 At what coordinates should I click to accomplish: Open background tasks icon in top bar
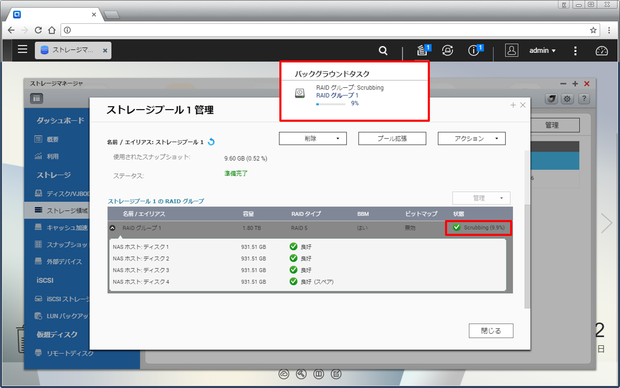(x=423, y=50)
